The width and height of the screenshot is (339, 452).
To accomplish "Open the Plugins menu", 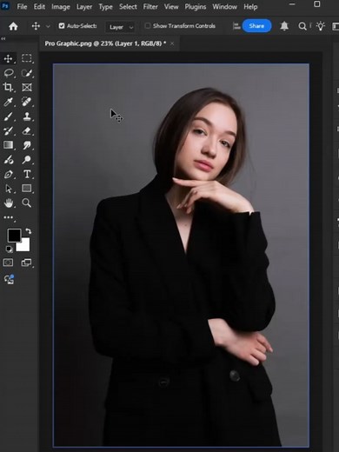I will tap(196, 7).
